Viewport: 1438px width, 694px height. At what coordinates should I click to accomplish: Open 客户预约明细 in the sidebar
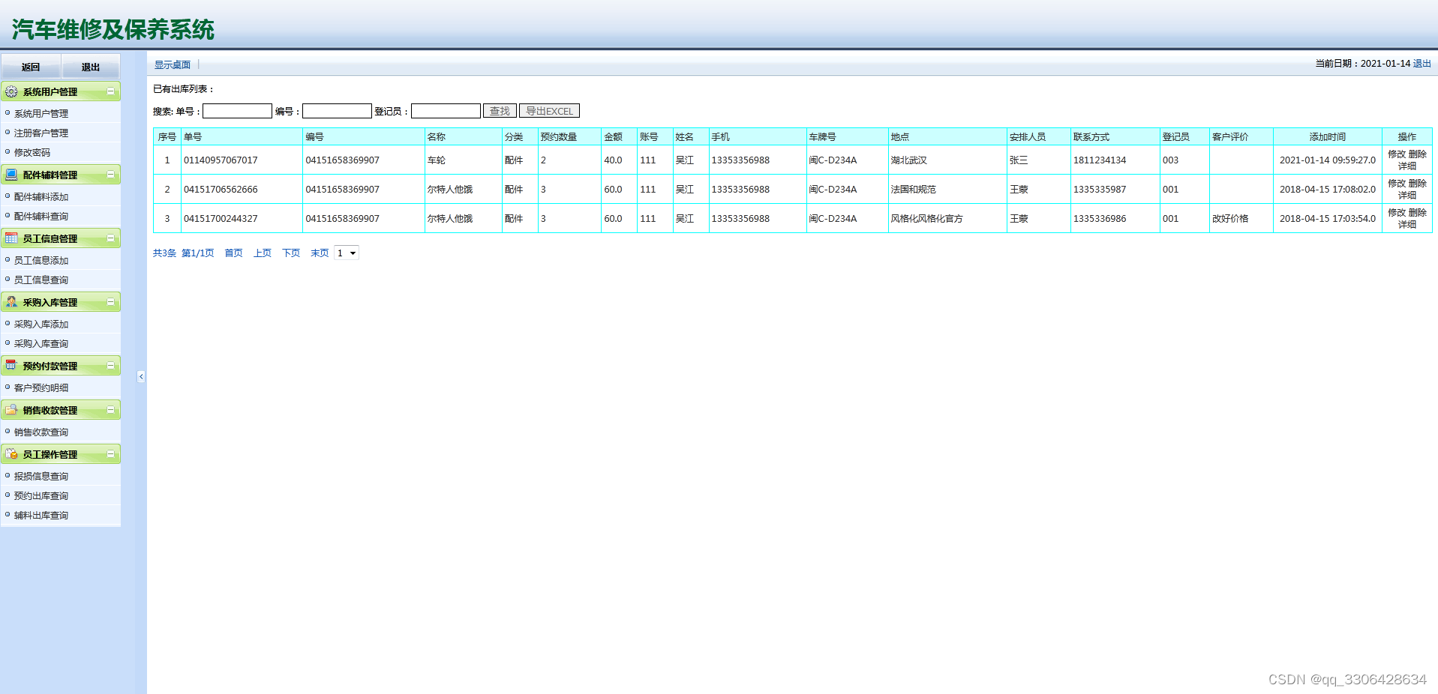[x=41, y=388]
